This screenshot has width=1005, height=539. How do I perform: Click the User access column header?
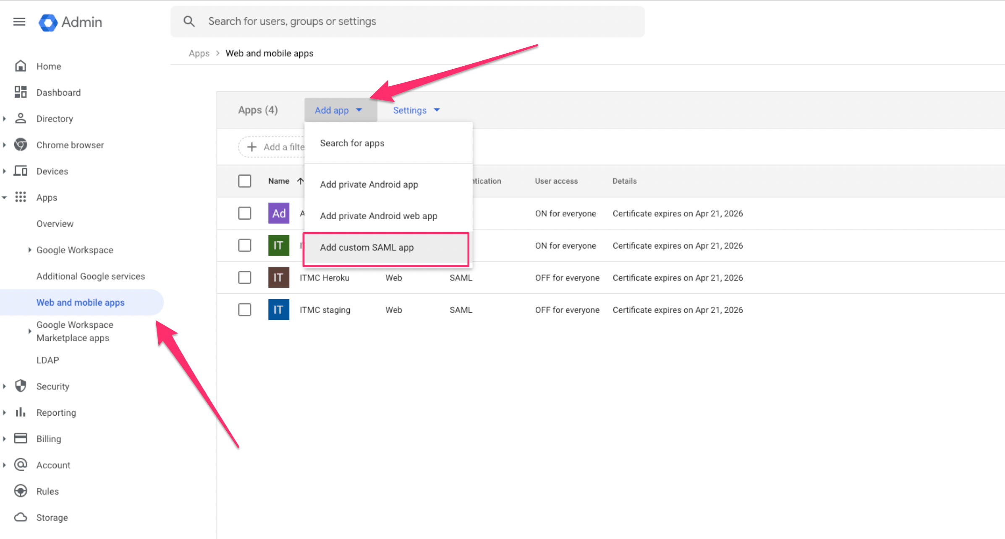point(556,181)
